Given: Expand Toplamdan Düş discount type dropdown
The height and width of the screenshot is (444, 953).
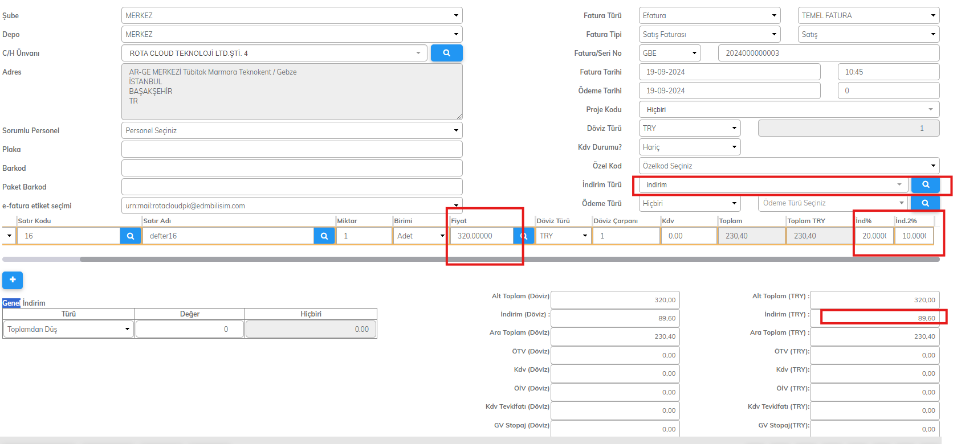Looking at the screenshot, I should pos(68,329).
